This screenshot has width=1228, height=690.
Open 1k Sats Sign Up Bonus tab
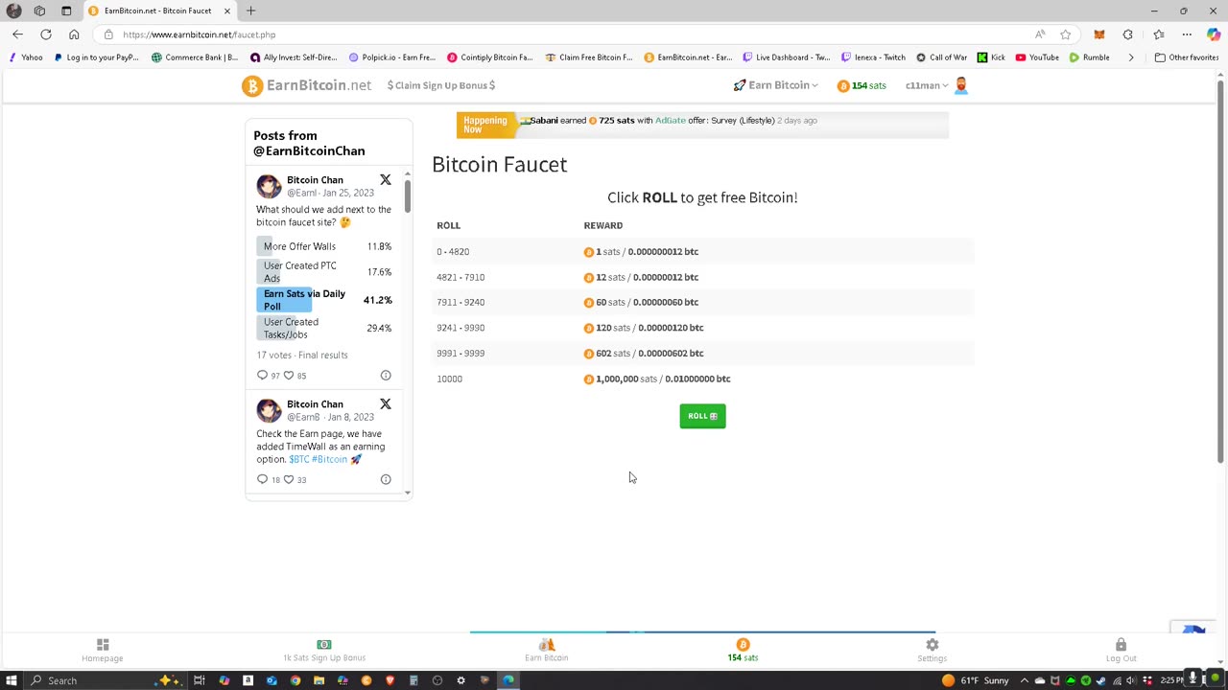(x=324, y=651)
